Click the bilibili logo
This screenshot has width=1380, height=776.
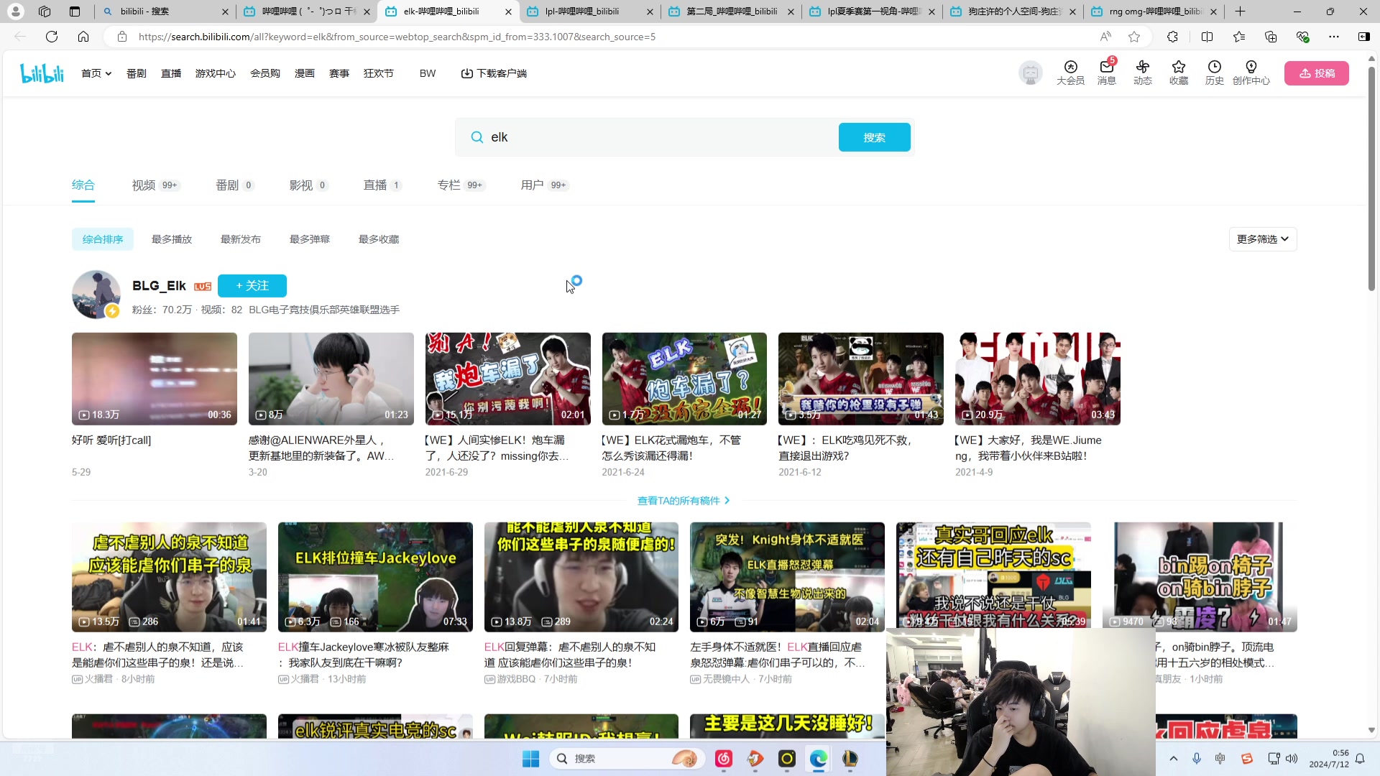point(42,73)
